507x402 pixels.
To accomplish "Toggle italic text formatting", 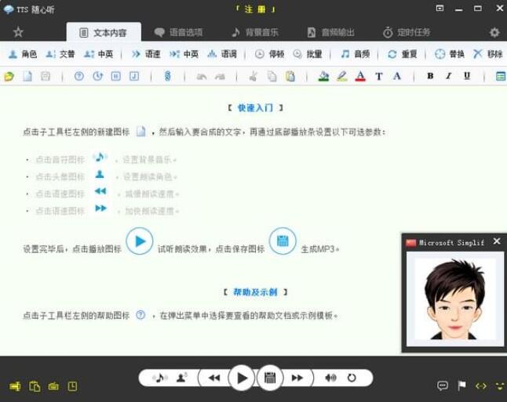I will coord(448,76).
